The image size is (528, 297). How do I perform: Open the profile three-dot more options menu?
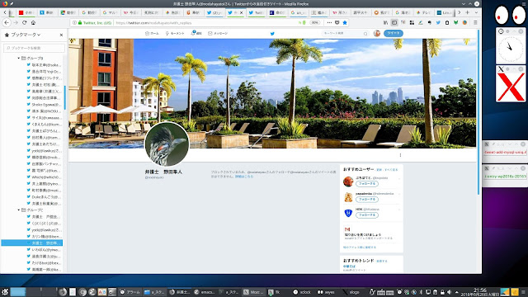400,155
